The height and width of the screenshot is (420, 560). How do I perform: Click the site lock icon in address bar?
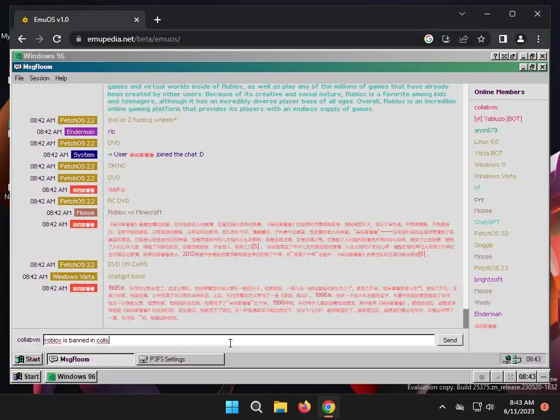click(x=79, y=39)
